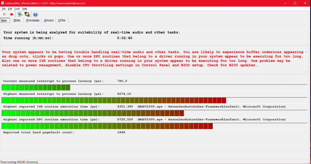Click the current latency value 780,0

pos(122,81)
